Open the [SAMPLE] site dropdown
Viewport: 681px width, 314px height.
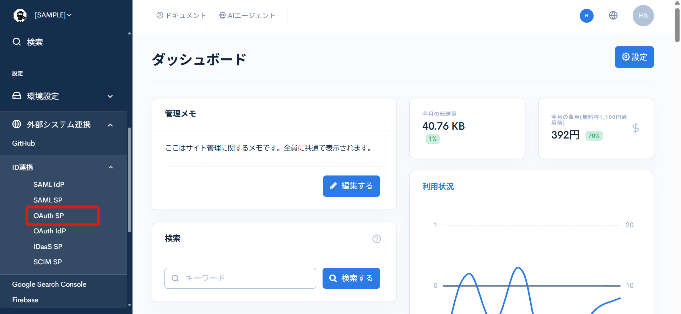click(53, 15)
